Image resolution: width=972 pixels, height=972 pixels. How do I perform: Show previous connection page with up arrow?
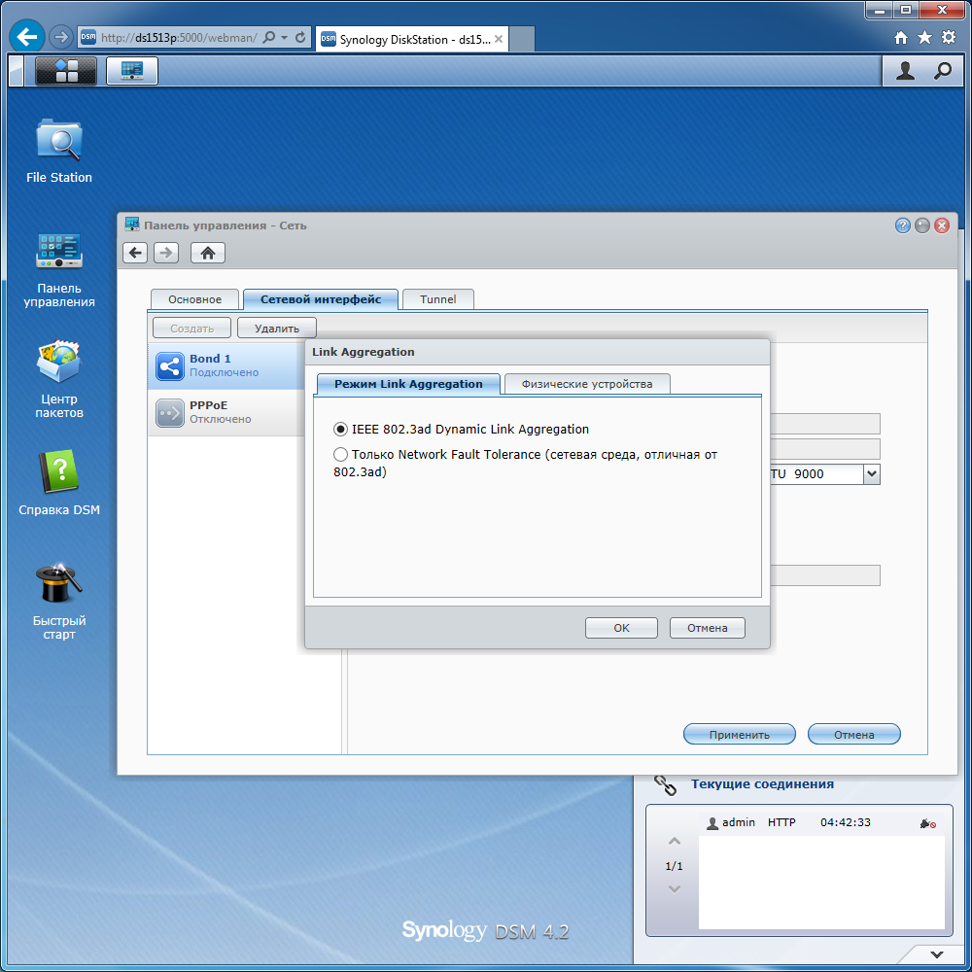pyautogui.click(x=675, y=841)
